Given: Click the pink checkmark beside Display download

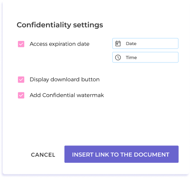Looking at the screenshot, I should click(21, 79).
